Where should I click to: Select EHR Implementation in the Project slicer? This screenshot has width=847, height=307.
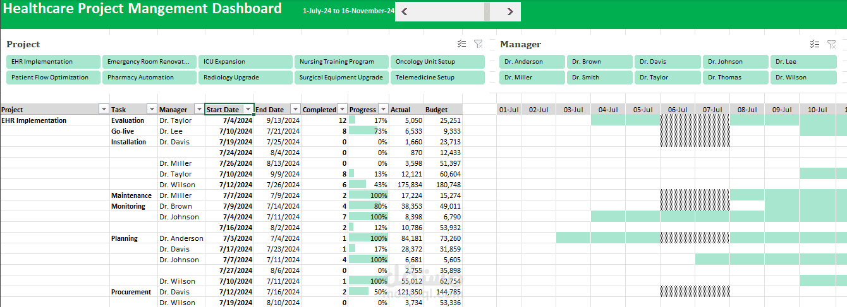pyautogui.click(x=53, y=62)
